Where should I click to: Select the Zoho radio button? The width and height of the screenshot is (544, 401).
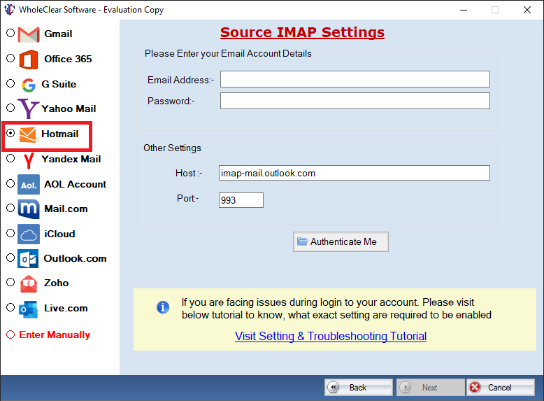coord(10,282)
